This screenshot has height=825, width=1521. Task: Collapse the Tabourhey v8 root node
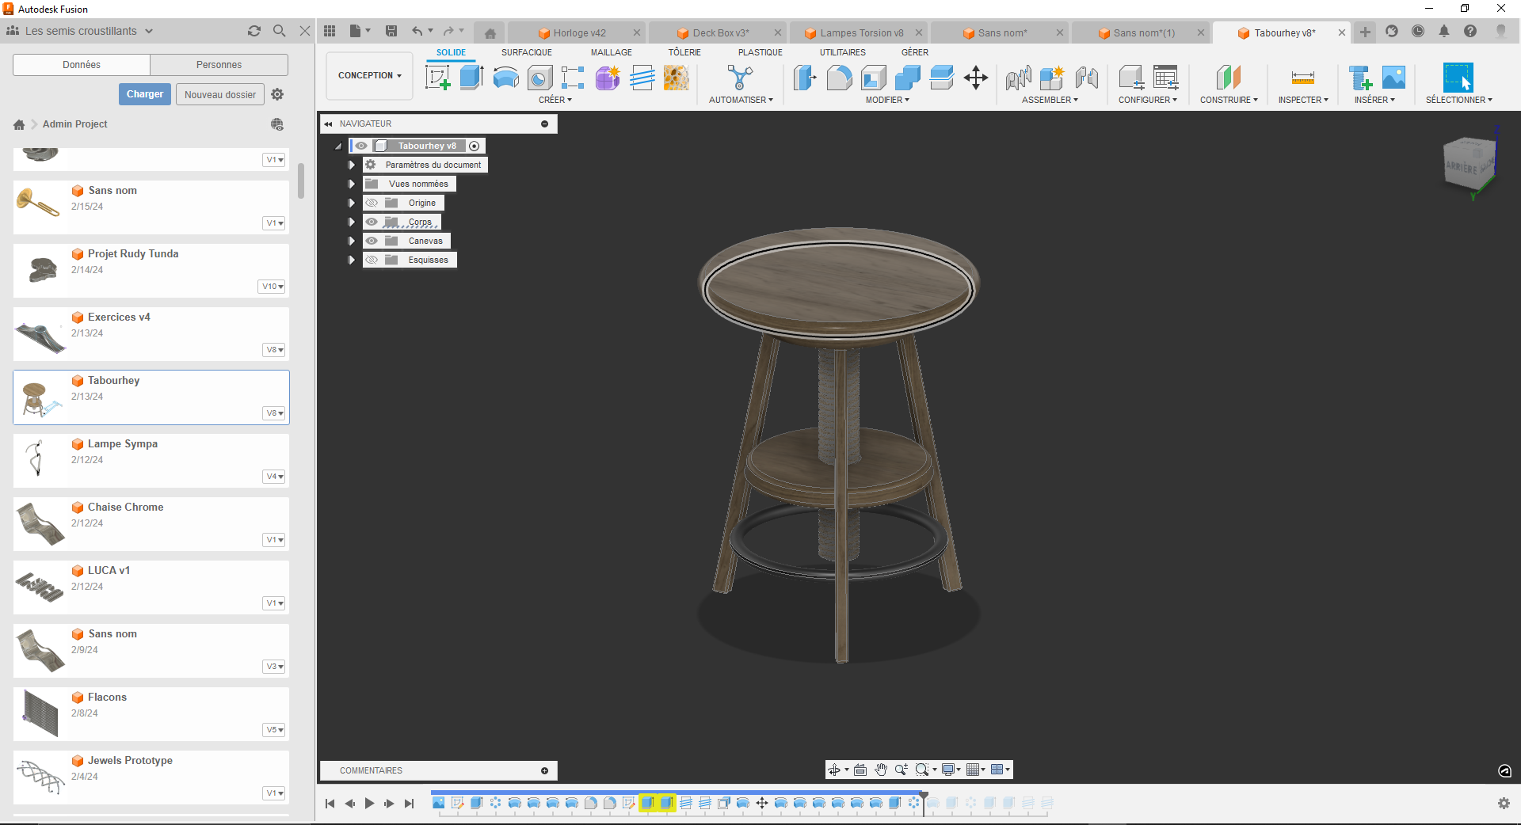(x=338, y=146)
